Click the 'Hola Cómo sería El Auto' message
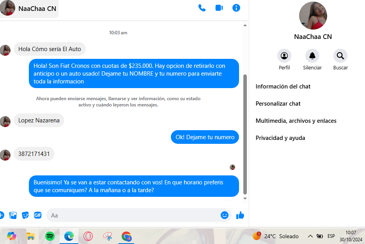The width and height of the screenshot is (365, 244). point(50,49)
